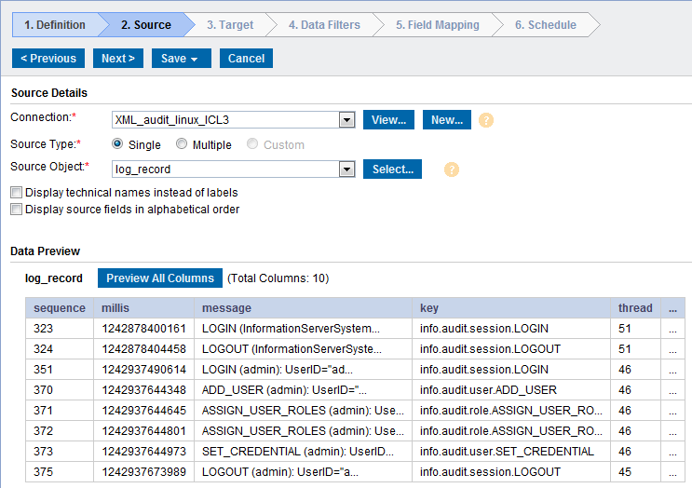This screenshot has height=488, width=692.
Task: Click the ellipsis cell in row 371
Action: 672,412
